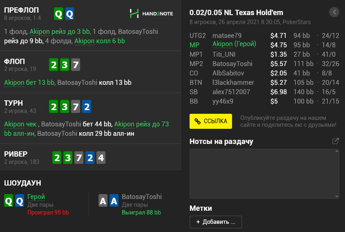Click the gray 7 card on flop row
The height and width of the screenshot is (232, 345).
(x=75, y=64)
